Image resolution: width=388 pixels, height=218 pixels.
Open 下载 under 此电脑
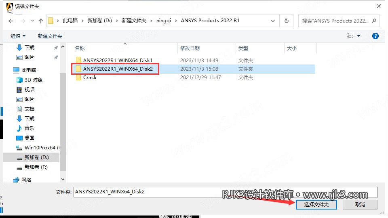30,119
